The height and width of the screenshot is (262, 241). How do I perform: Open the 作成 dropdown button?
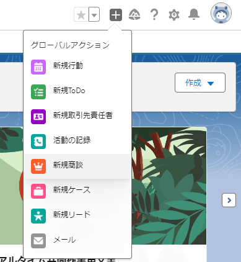click(200, 83)
